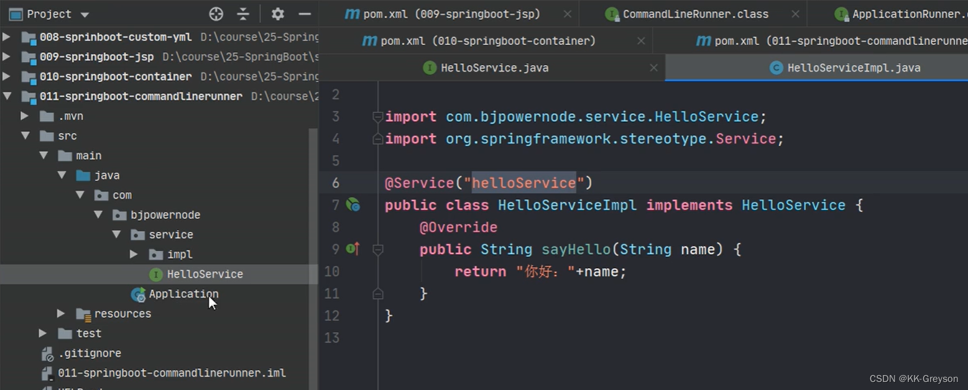Image resolution: width=968 pixels, height=390 pixels.
Task: Click the org.springframework.stereotype.Service import
Action: [611, 138]
